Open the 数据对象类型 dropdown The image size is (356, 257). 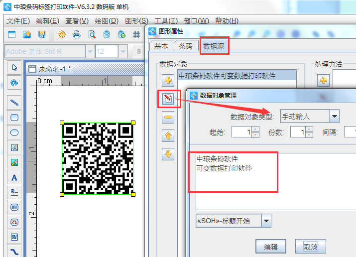tap(334, 117)
